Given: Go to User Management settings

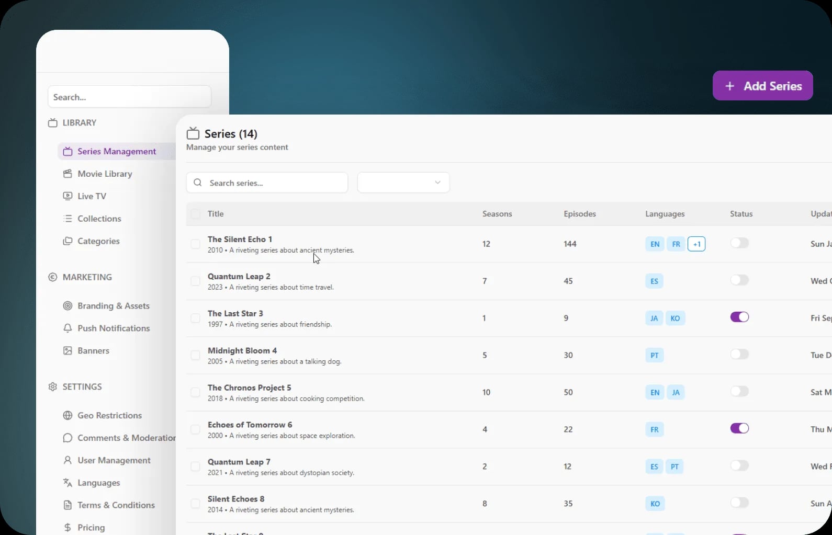Looking at the screenshot, I should click(114, 460).
